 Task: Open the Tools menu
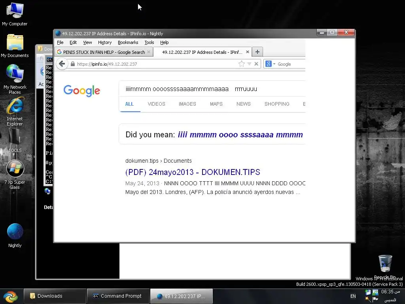pos(149,42)
